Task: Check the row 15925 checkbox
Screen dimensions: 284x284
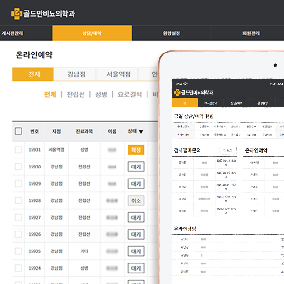Action: 18,251
